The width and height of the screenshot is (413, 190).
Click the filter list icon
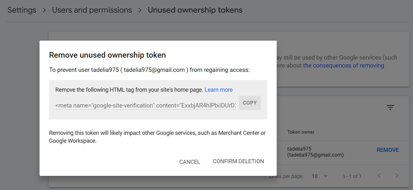coord(391,107)
